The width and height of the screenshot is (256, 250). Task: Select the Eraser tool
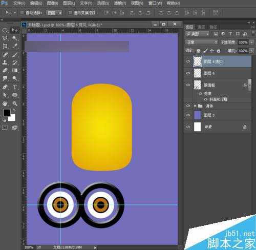5,70
